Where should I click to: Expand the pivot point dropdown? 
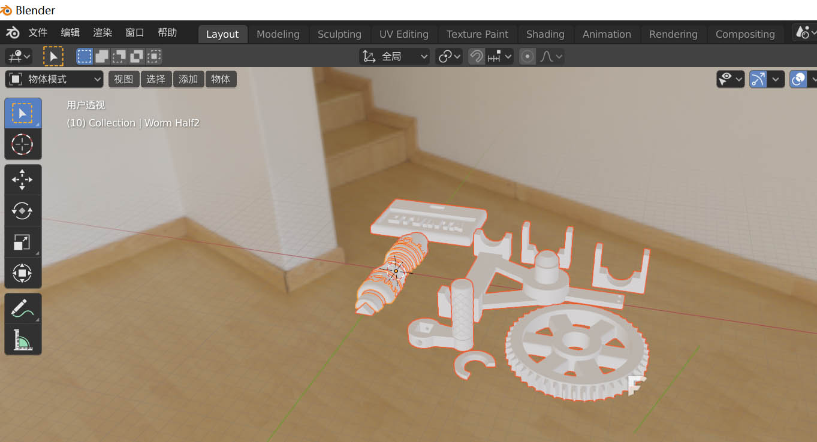(450, 56)
